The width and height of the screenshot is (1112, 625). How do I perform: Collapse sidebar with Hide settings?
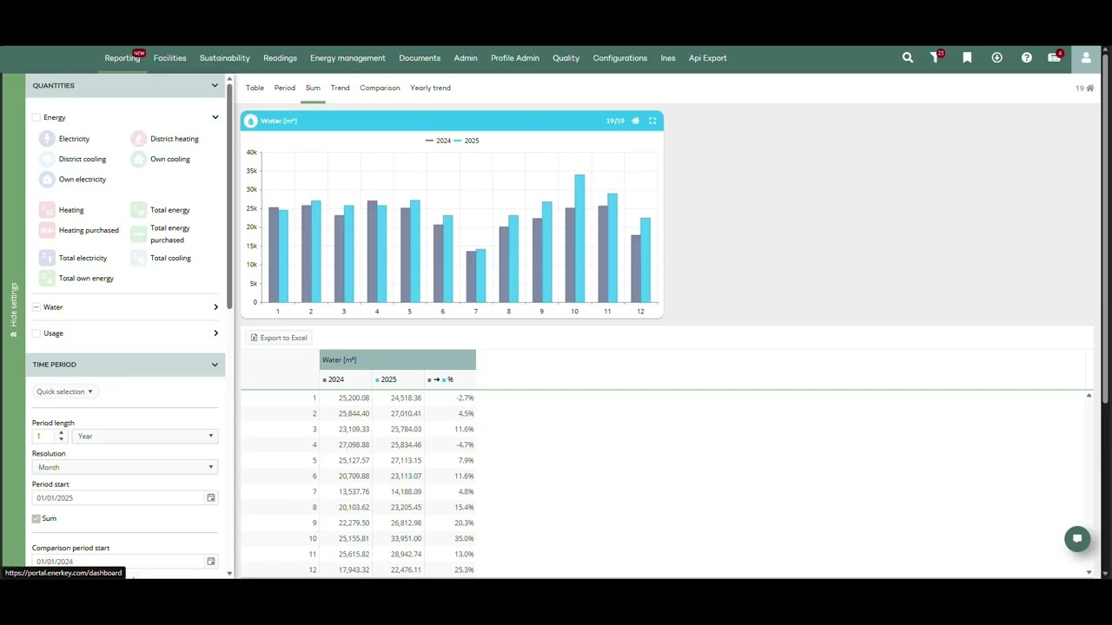point(13,310)
